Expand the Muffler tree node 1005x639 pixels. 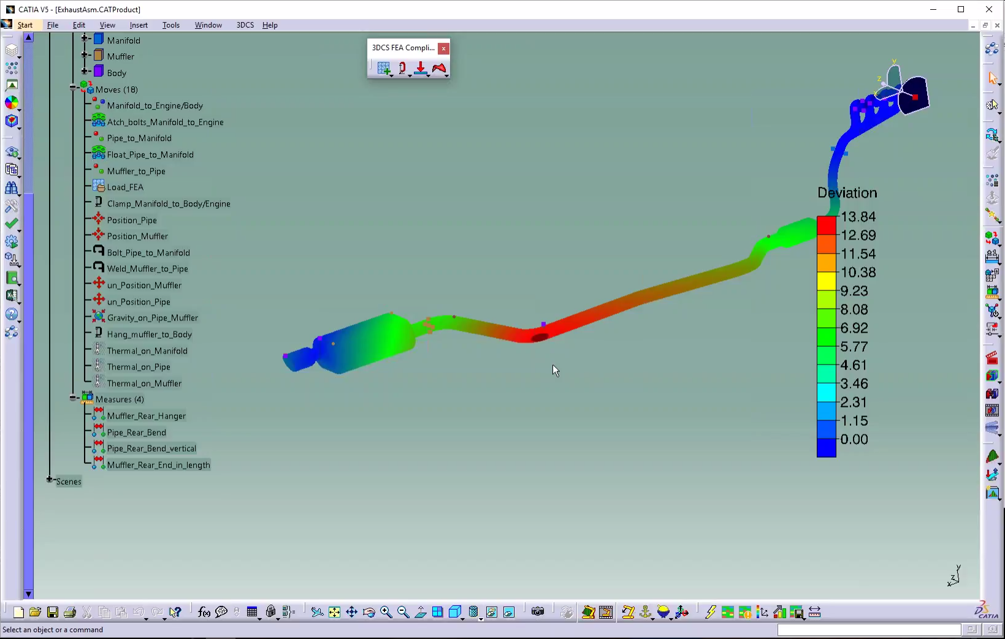85,55
